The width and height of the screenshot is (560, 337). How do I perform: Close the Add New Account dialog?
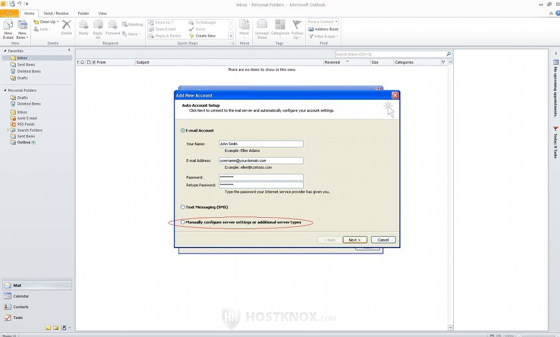coord(395,95)
